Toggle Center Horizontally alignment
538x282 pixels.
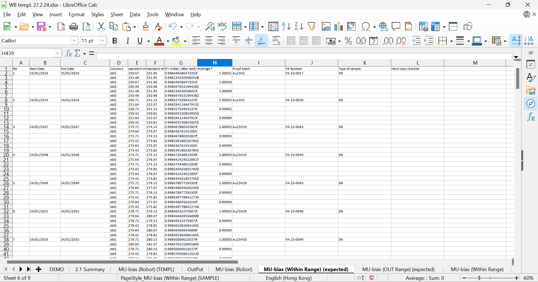(x=209, y=41)
